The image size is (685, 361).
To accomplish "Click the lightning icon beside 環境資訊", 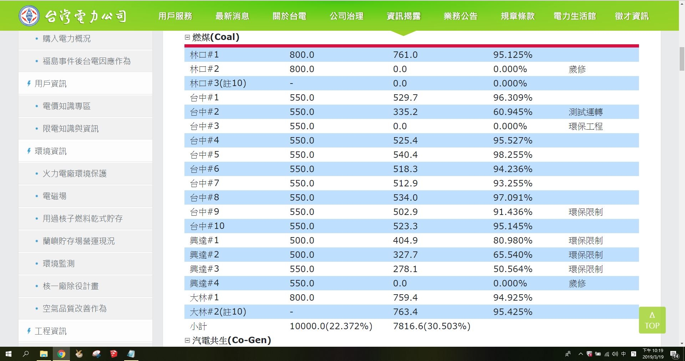I will tap(29, 151).
